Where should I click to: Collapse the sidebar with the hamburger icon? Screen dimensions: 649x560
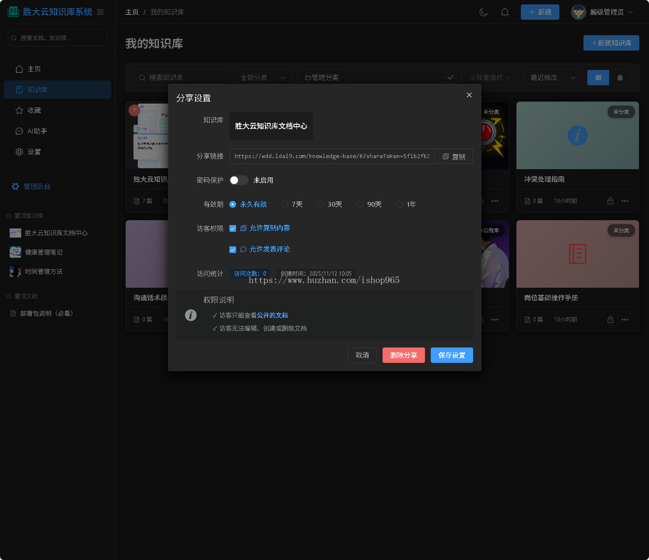point(100,12)
